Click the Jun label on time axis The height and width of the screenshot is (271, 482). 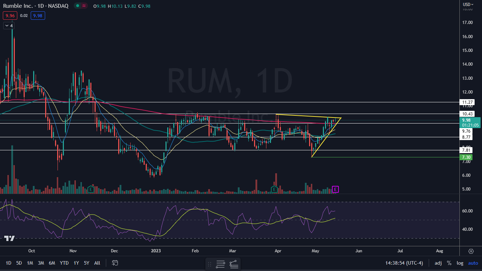(359, 251)
